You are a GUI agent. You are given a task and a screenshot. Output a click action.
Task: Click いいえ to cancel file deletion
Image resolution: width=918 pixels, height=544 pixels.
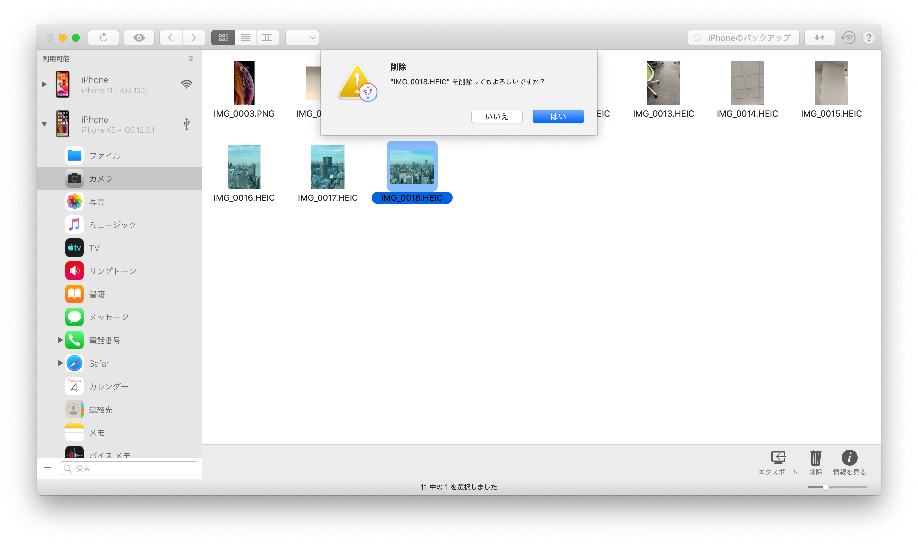496,116
